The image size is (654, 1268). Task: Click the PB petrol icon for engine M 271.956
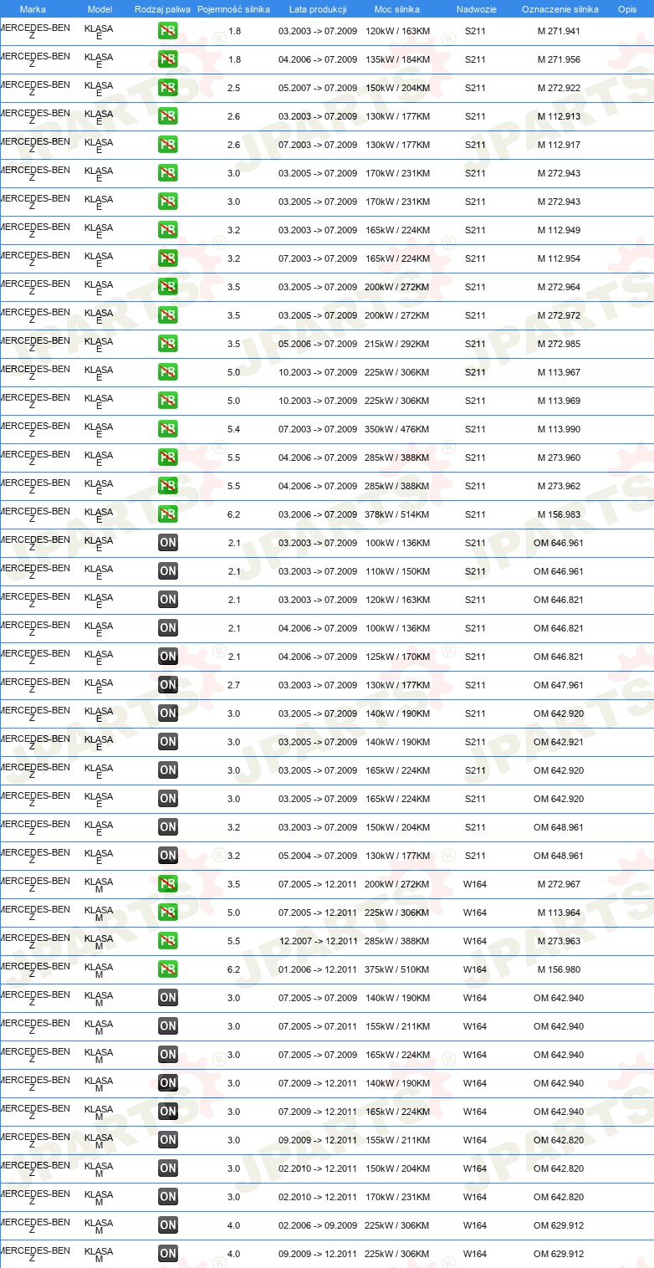point(168,59)
